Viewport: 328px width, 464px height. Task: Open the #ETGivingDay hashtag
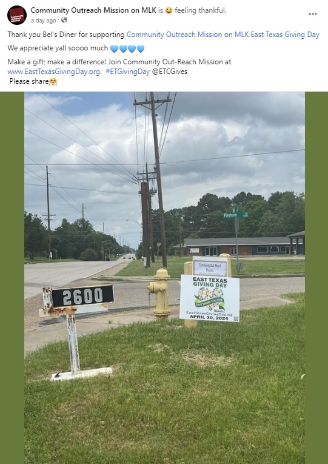click(x=128, y=72)
